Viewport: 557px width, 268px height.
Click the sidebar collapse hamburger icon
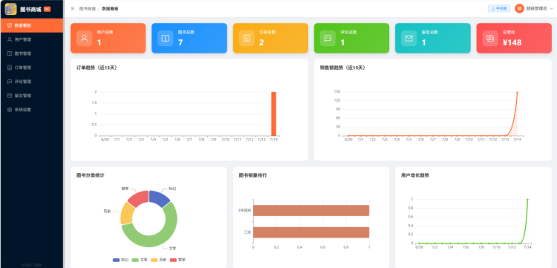coord(73,8)
